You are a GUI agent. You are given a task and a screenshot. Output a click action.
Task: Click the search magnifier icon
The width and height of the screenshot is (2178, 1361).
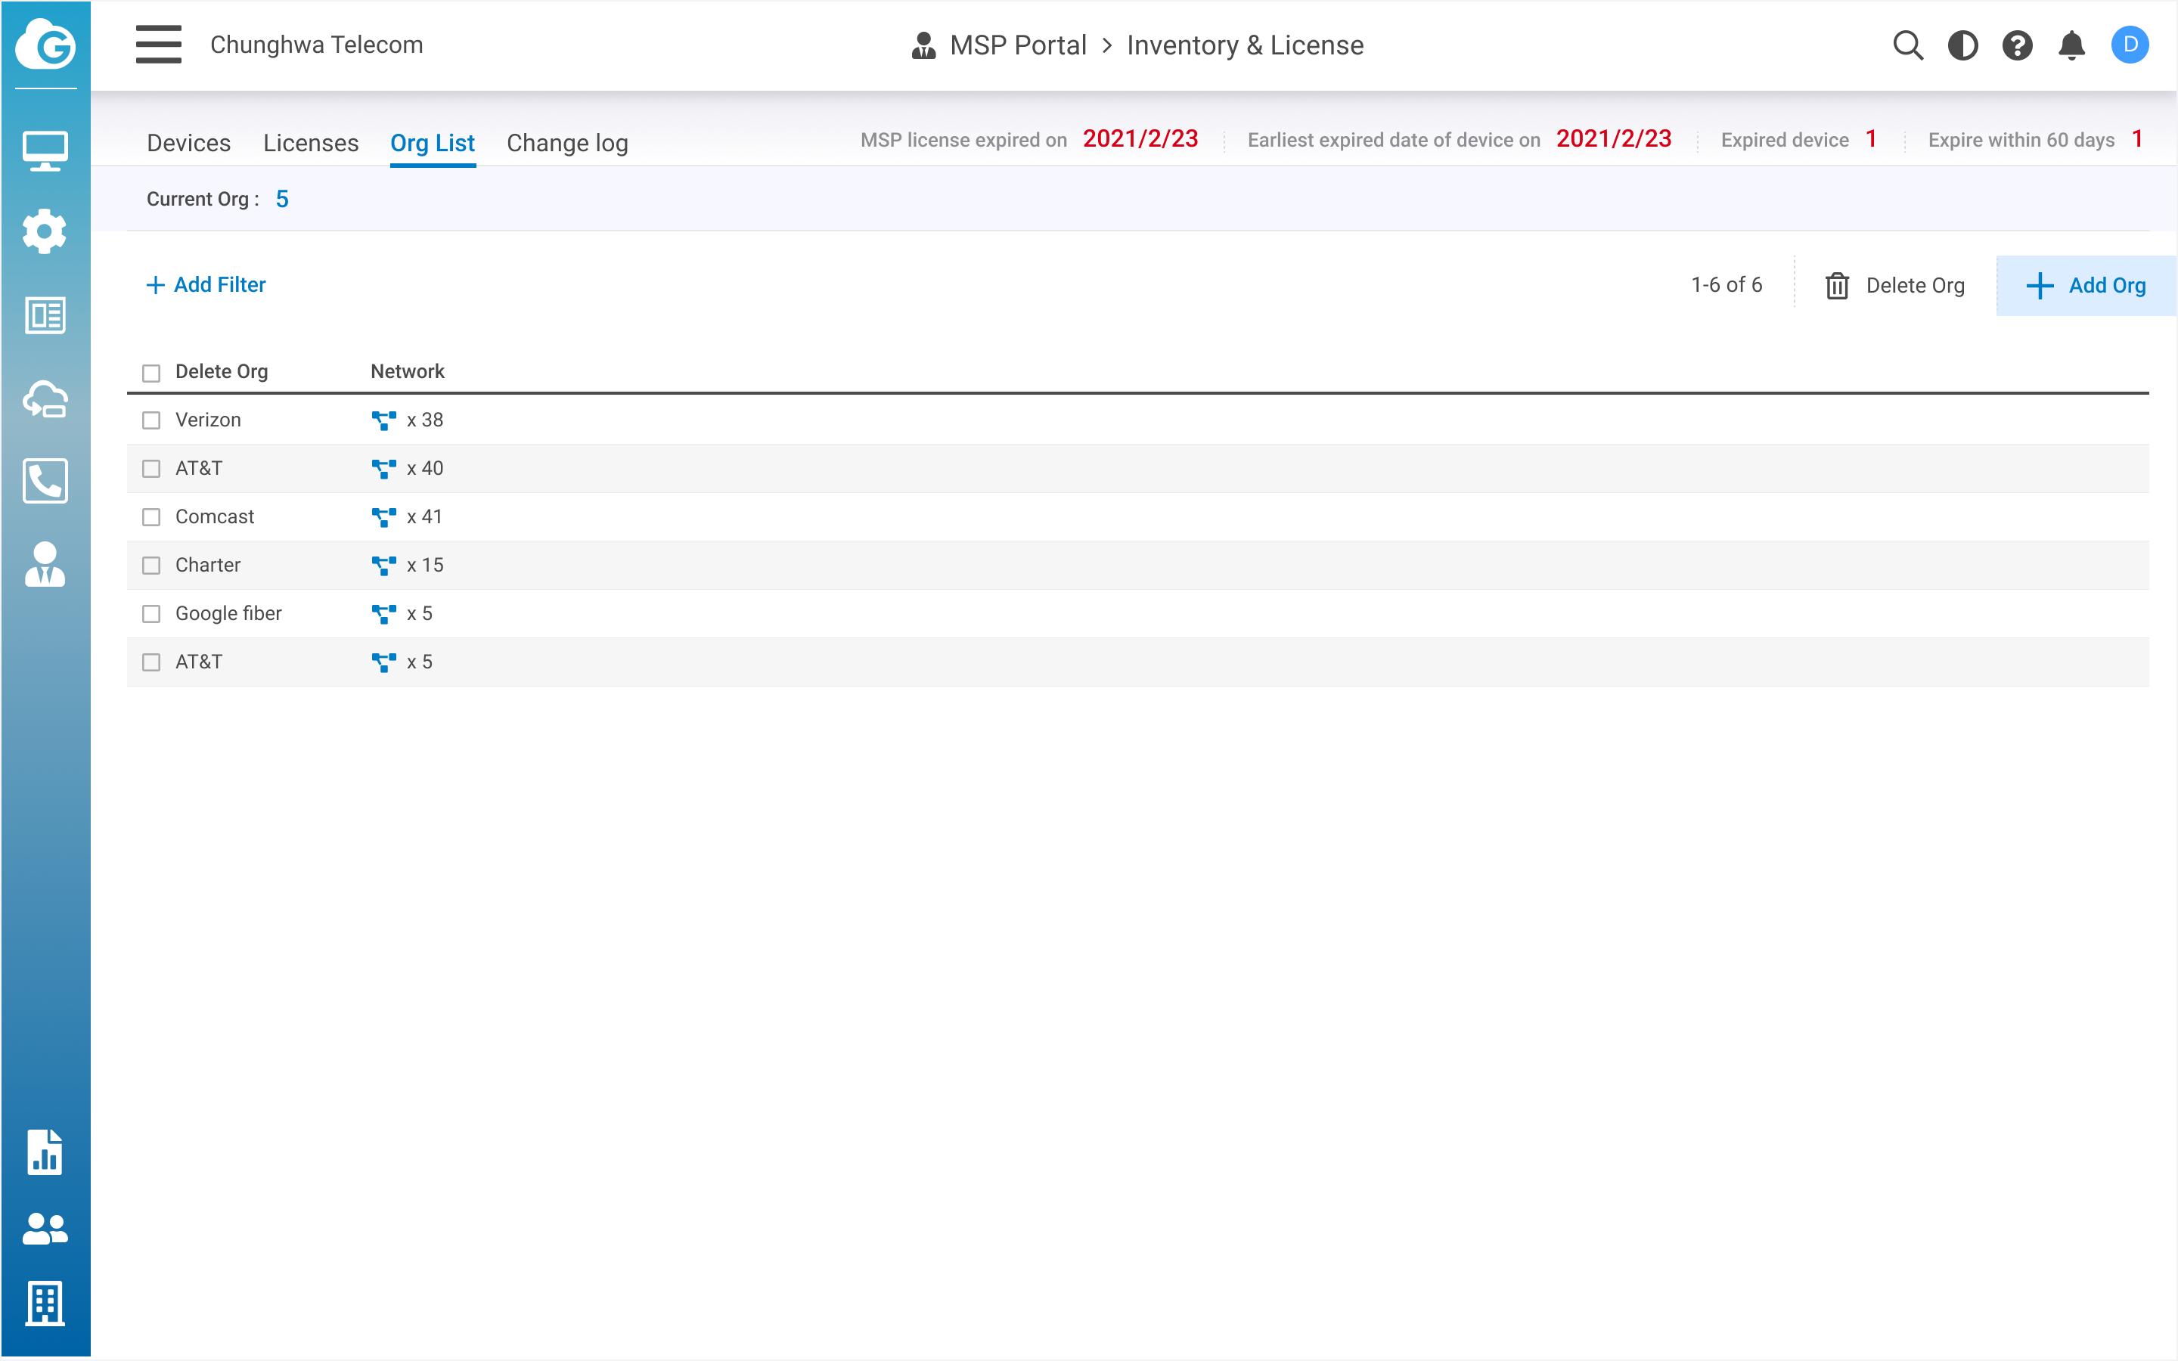1907,45
